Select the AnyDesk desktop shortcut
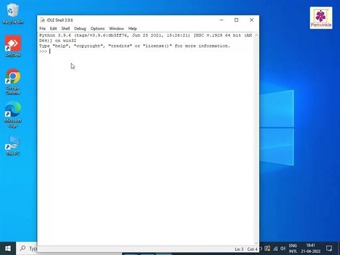 tap(13, 46)
